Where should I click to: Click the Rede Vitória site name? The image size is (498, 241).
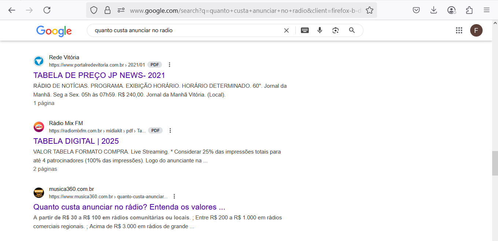click(x=64, y=57)
